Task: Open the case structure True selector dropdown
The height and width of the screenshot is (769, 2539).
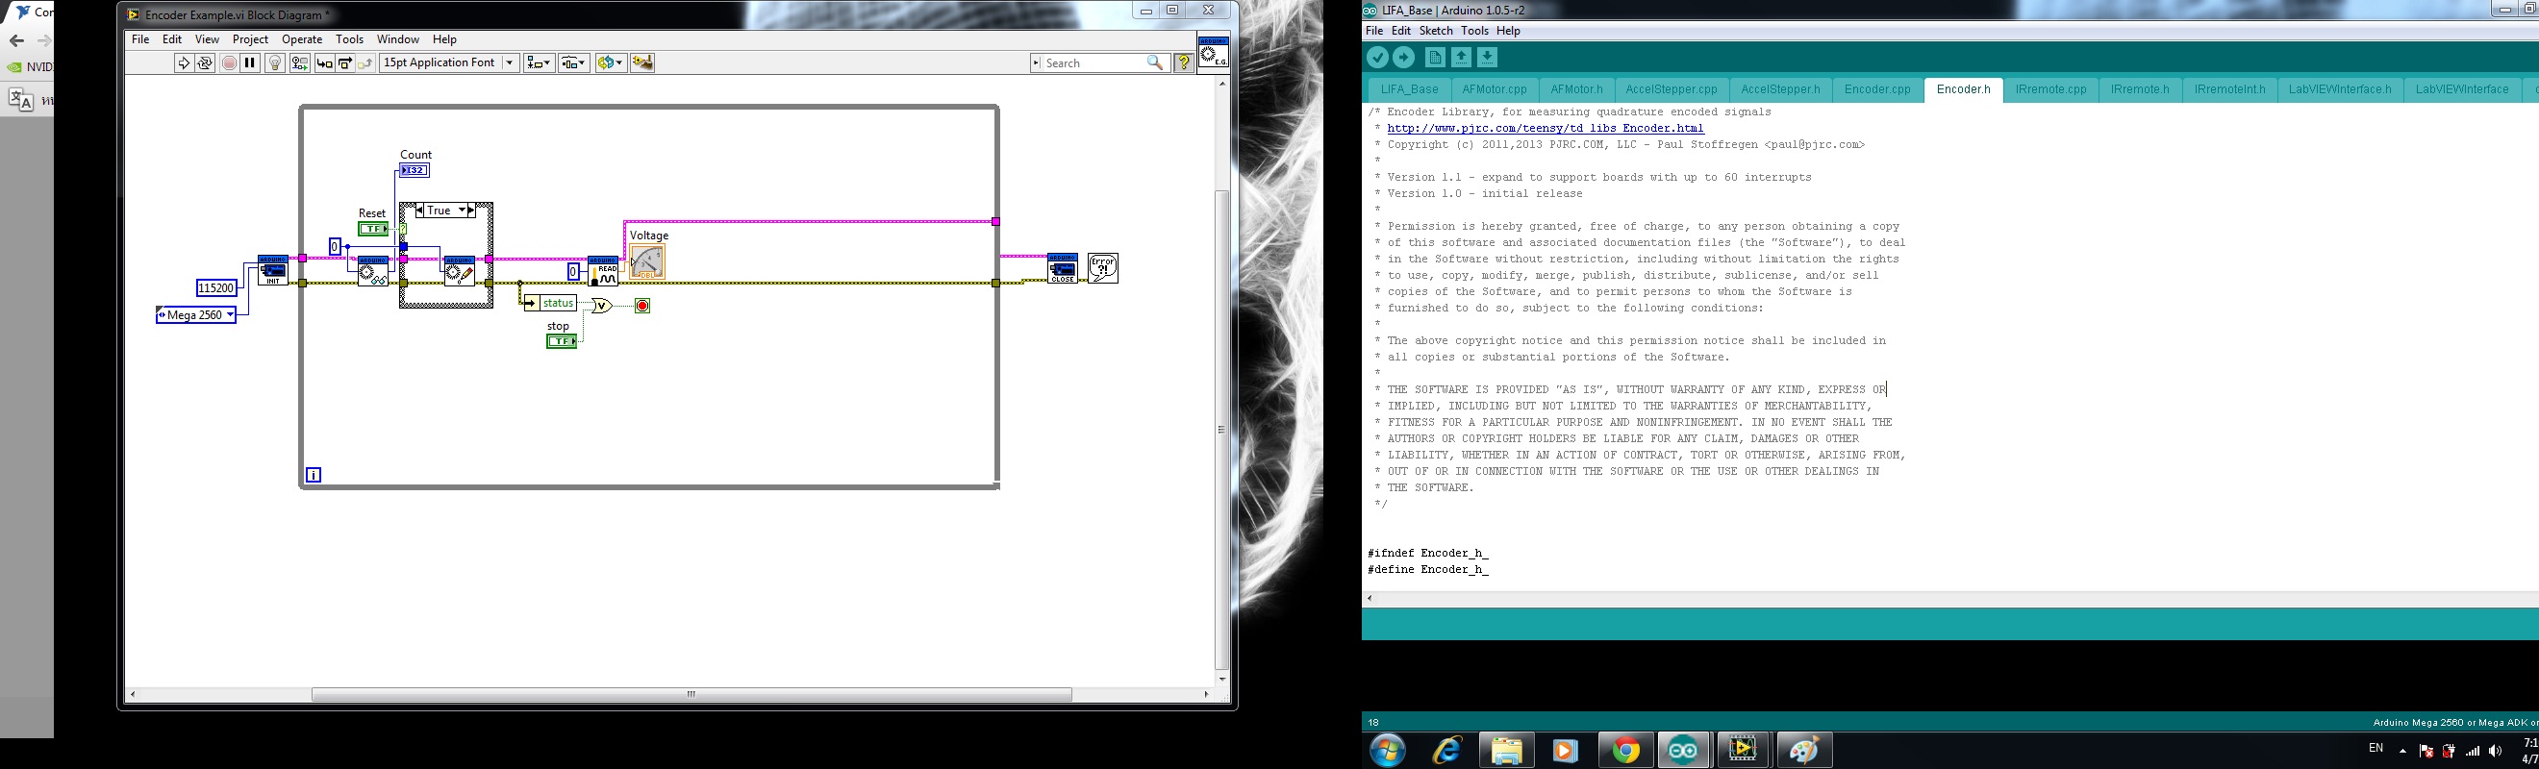Action: pyautogui.click(x=462, y=211)
